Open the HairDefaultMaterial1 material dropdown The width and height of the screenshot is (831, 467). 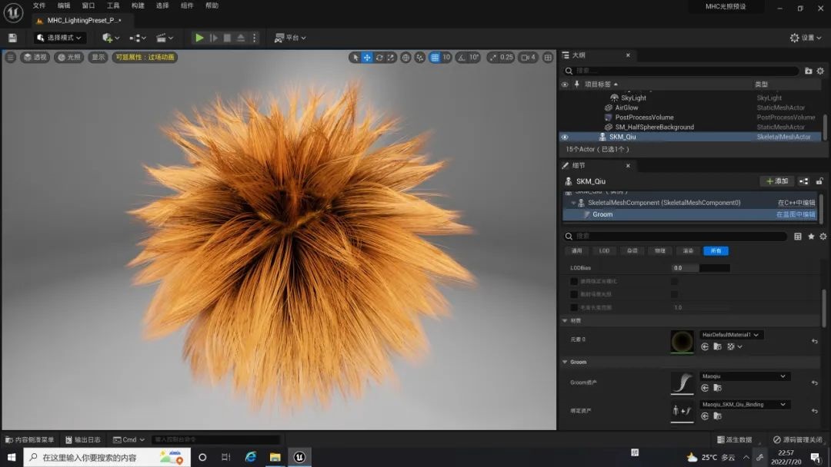click(x=731, y=335)
